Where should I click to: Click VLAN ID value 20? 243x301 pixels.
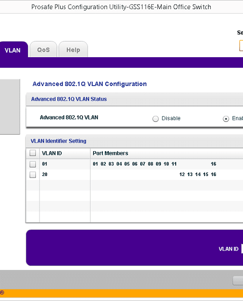tap(45, 175)
